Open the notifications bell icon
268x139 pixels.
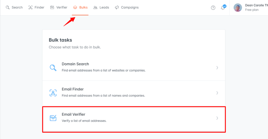click(223, 8)
